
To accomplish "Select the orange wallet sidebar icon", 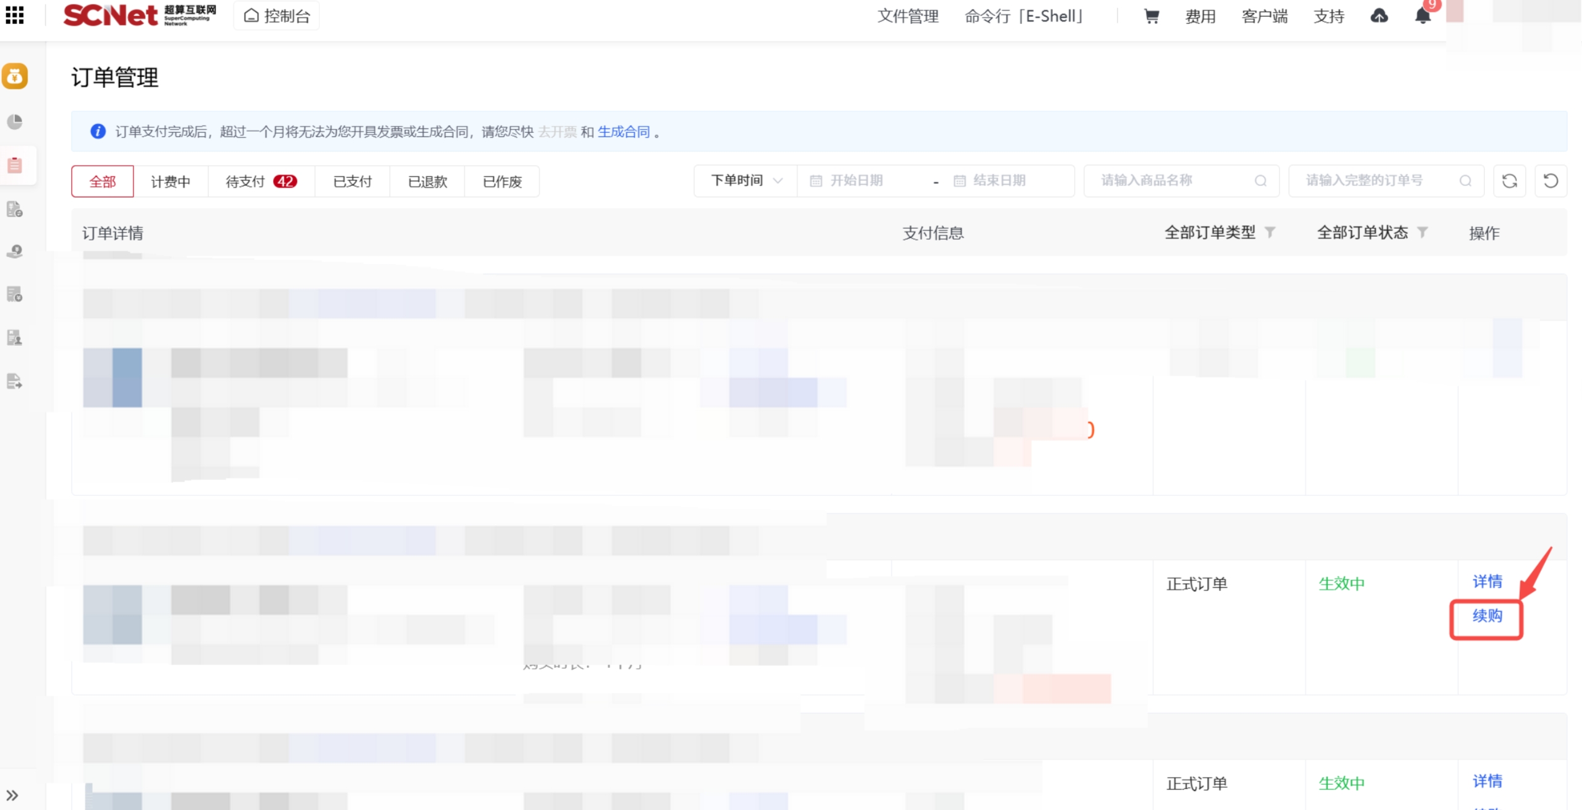I will coord(15,76).
